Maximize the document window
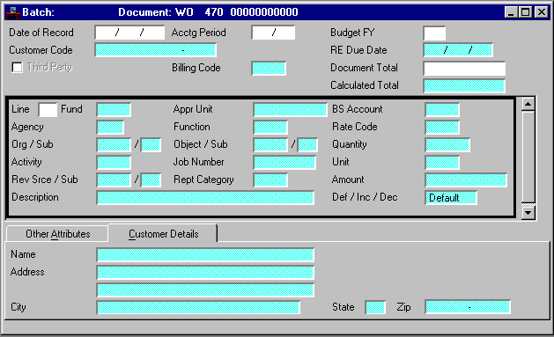554x337 pixels. pyautogui.click(x=525, y=12)
